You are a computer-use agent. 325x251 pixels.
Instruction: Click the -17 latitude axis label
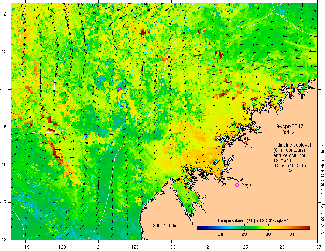pyautogui.click(x=4, y=202)
